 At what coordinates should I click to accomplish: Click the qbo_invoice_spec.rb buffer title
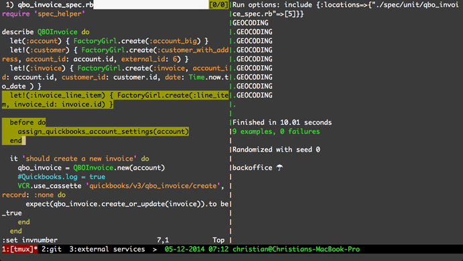[56, 5]
